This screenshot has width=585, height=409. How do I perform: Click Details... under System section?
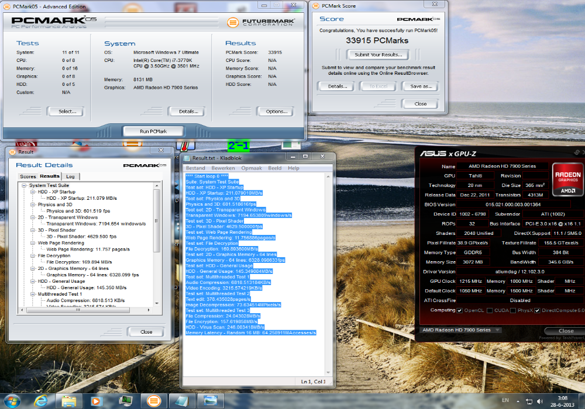pyautogui.click(x=187, y=112)
